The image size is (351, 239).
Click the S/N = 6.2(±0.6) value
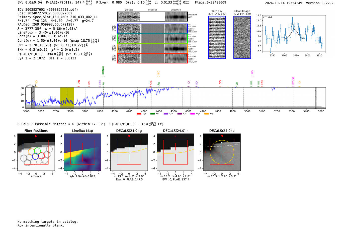[x=32, y=50]
